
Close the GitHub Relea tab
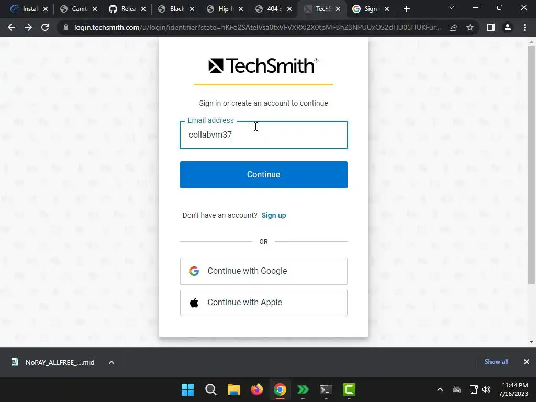[143, 9]
